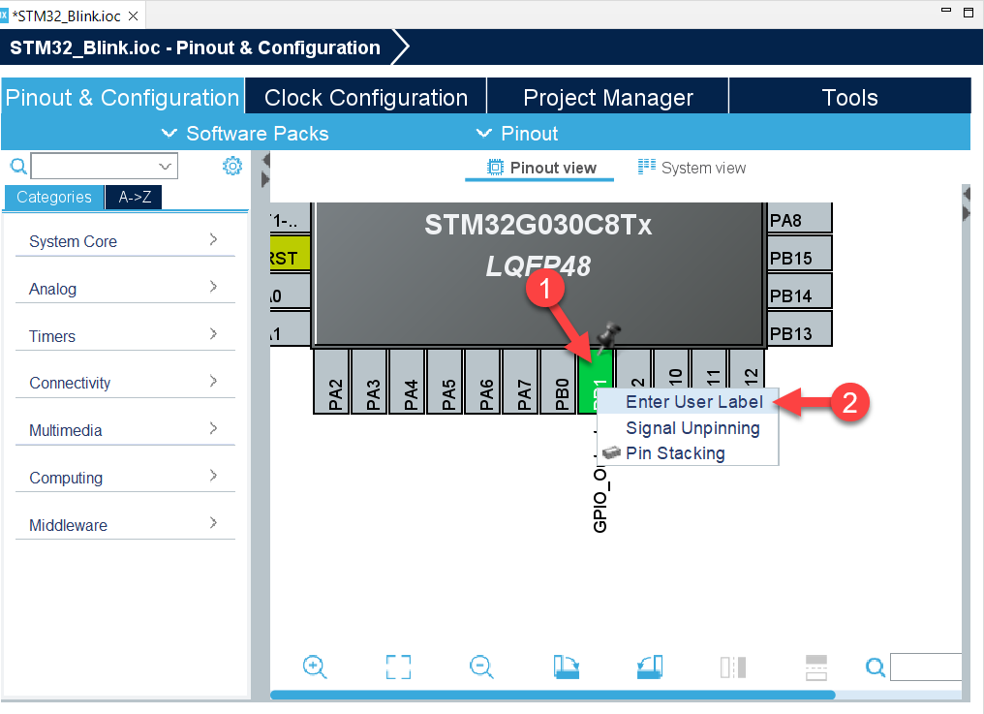Click the Pin Stacking icon
The height and width of the screenshot is (714, 984).
tap(610, 452)
